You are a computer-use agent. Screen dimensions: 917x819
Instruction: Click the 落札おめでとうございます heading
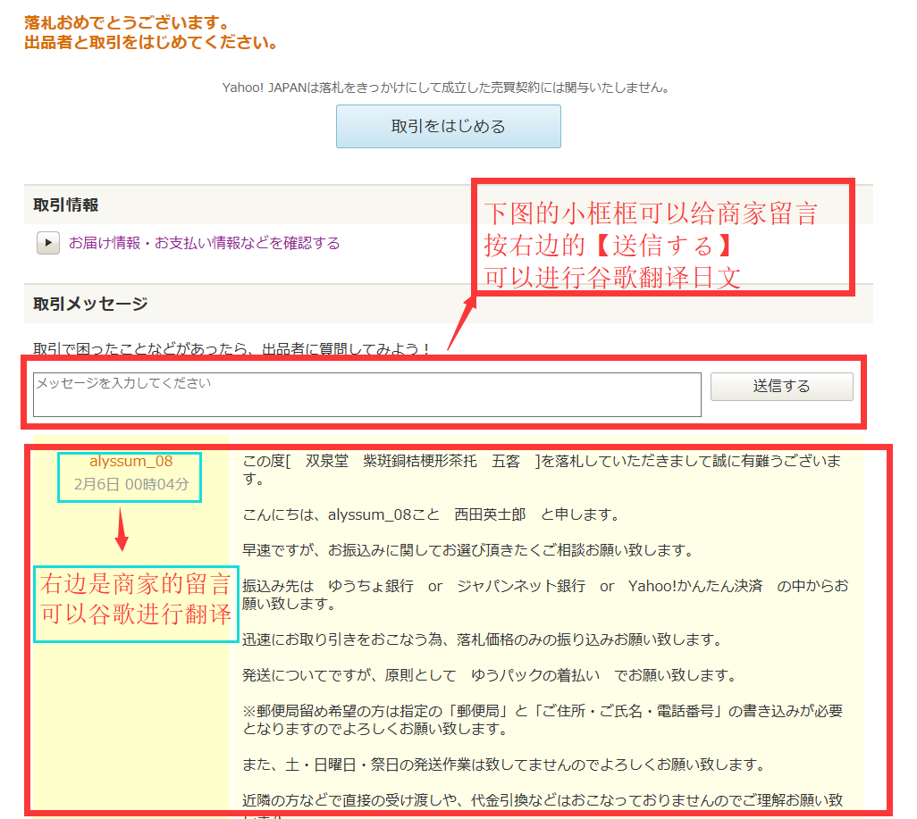[126, 21]
